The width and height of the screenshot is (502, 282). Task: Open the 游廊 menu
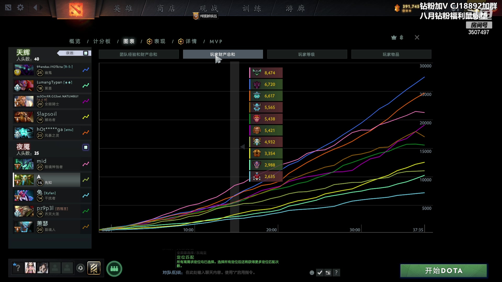(x=295, y=9)
